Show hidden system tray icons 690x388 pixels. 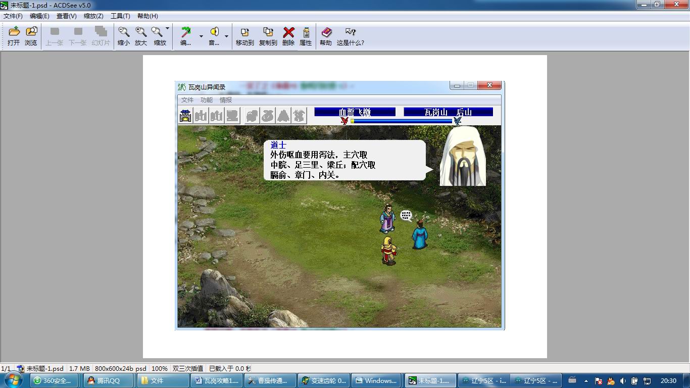(586, 381)
